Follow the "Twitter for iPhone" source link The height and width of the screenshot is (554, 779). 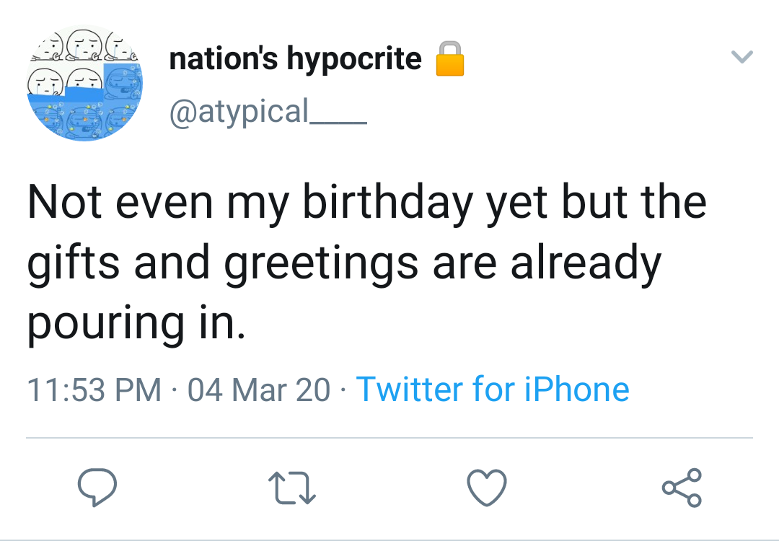[493, 390]
